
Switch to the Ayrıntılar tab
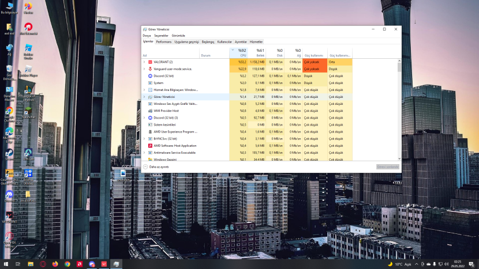pos(241,42)
